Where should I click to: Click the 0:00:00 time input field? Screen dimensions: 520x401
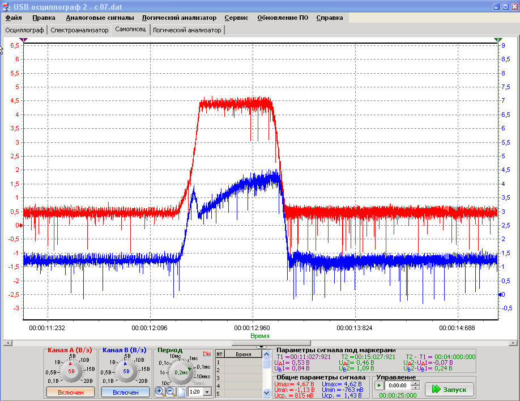point(398,385)
